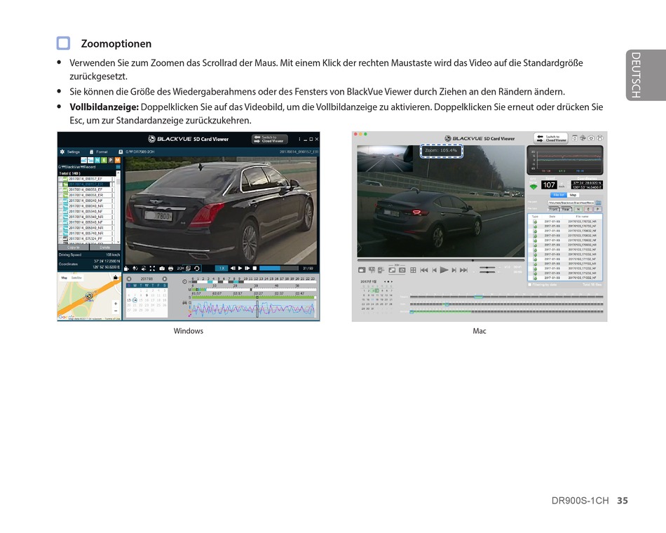Zoom in the map with plus button
This screenshot has height=533, width=666.
[x=116, y=304]
